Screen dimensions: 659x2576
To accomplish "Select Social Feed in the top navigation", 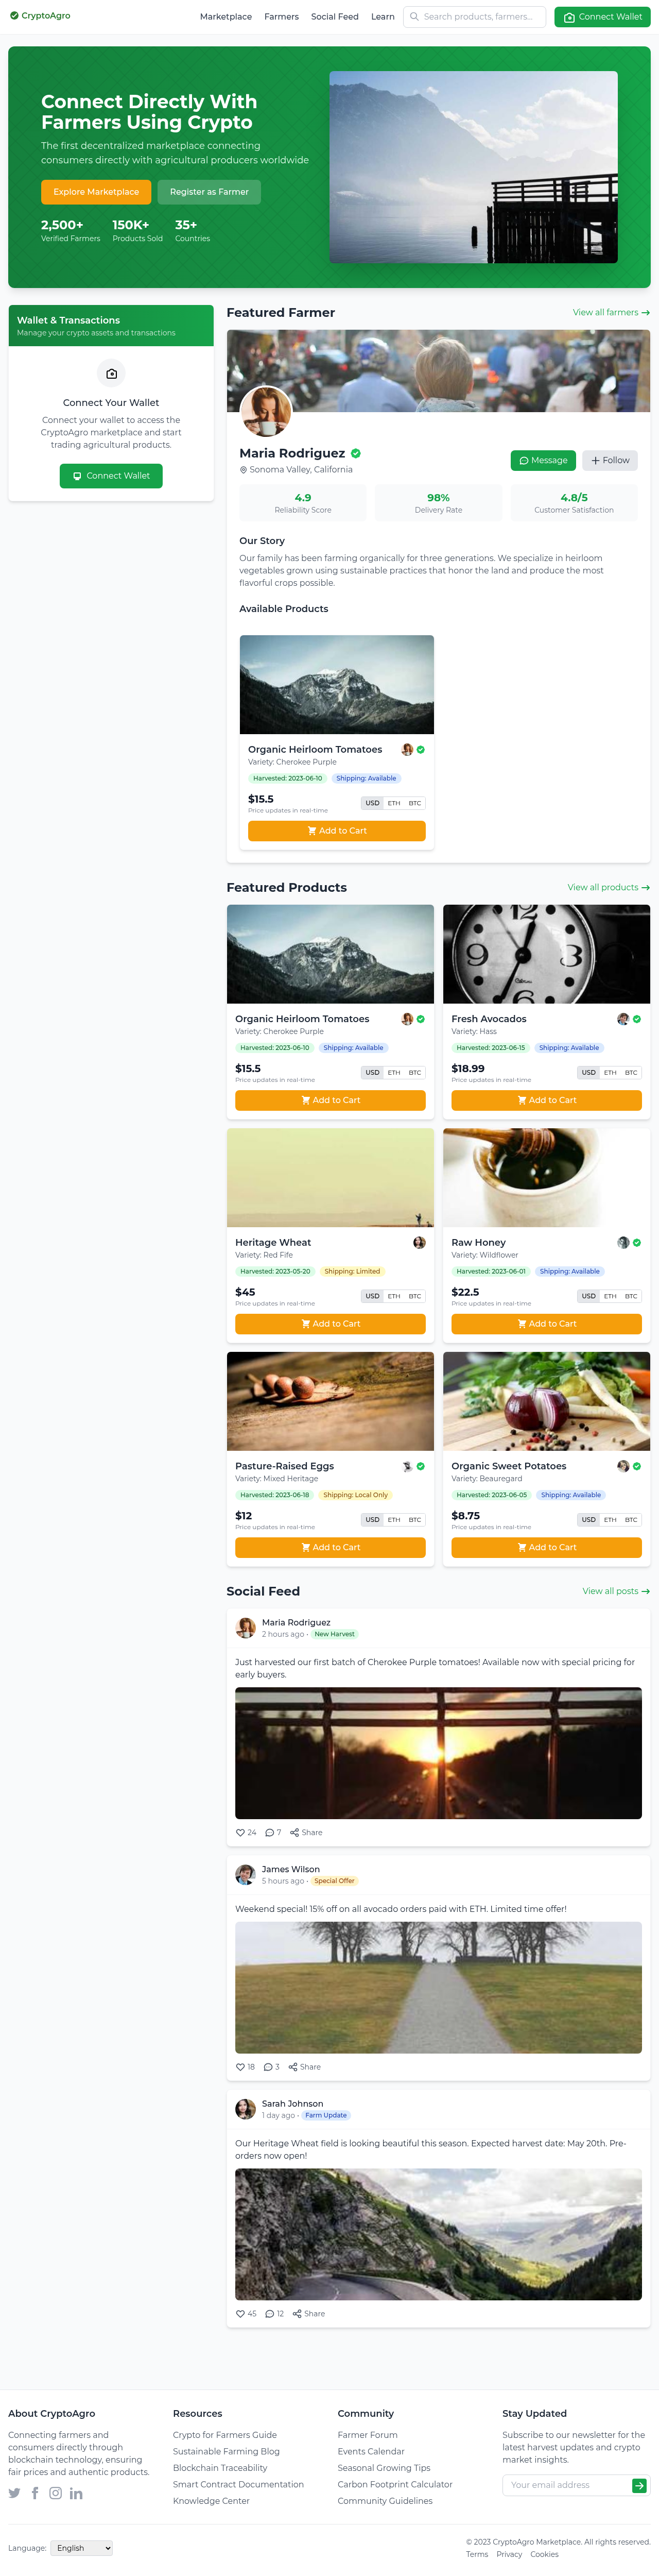I will (334, 16).
